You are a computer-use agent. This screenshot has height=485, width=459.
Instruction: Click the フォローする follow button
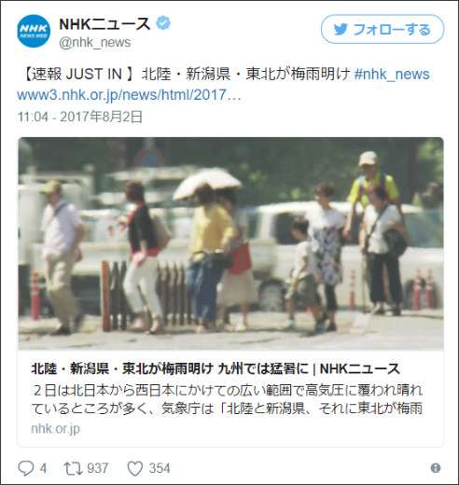382,30
